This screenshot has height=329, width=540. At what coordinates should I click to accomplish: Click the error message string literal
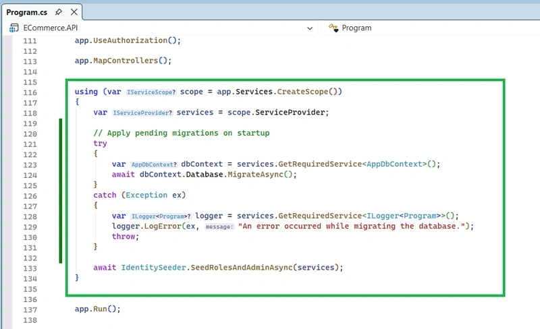352,226
